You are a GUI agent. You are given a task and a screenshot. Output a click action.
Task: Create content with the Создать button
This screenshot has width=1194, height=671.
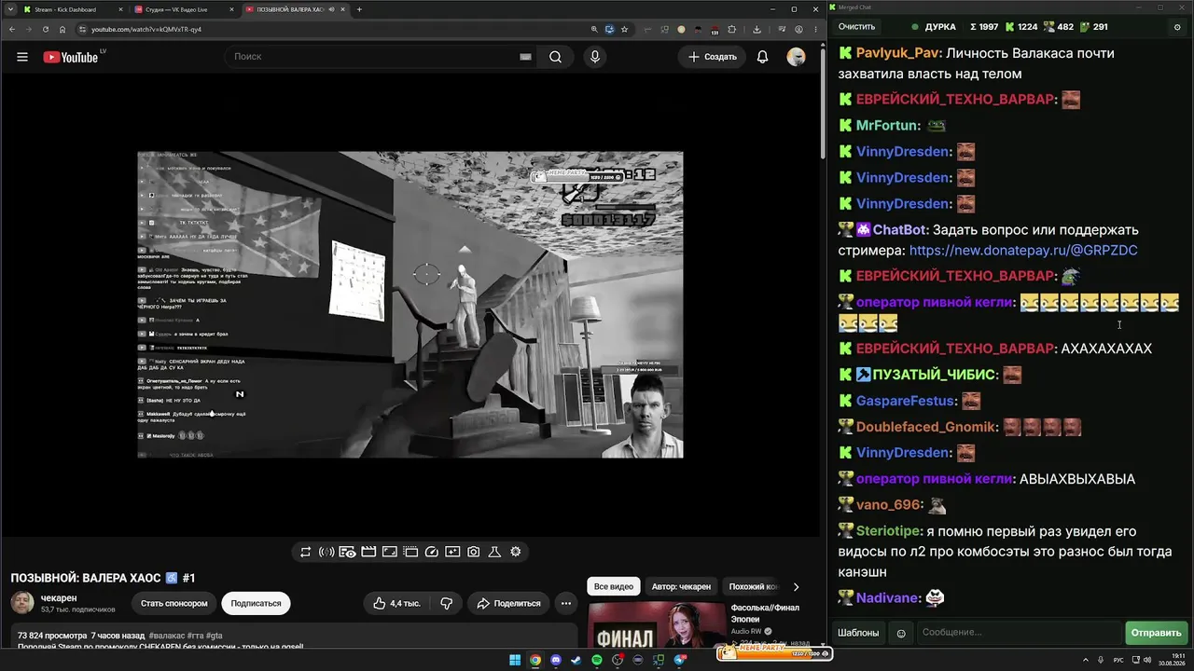coord(713,57)
